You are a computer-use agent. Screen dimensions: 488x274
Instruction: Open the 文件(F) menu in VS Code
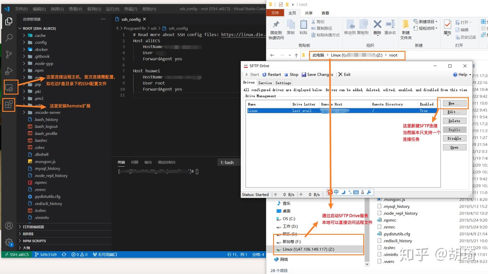tap(21, 9)
